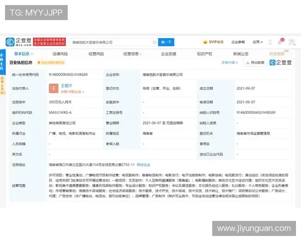Click company type 其他有限责任公司
This screenshot has width=301, height=241.
62,123
